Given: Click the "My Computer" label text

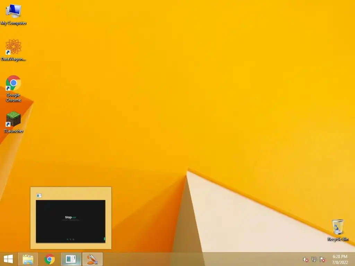Looking at the screenshot, I should (14, 23).
